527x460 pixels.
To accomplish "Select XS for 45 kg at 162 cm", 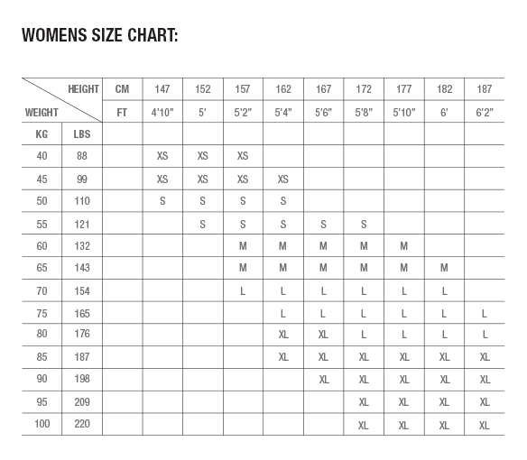I will tap(283, 179).
